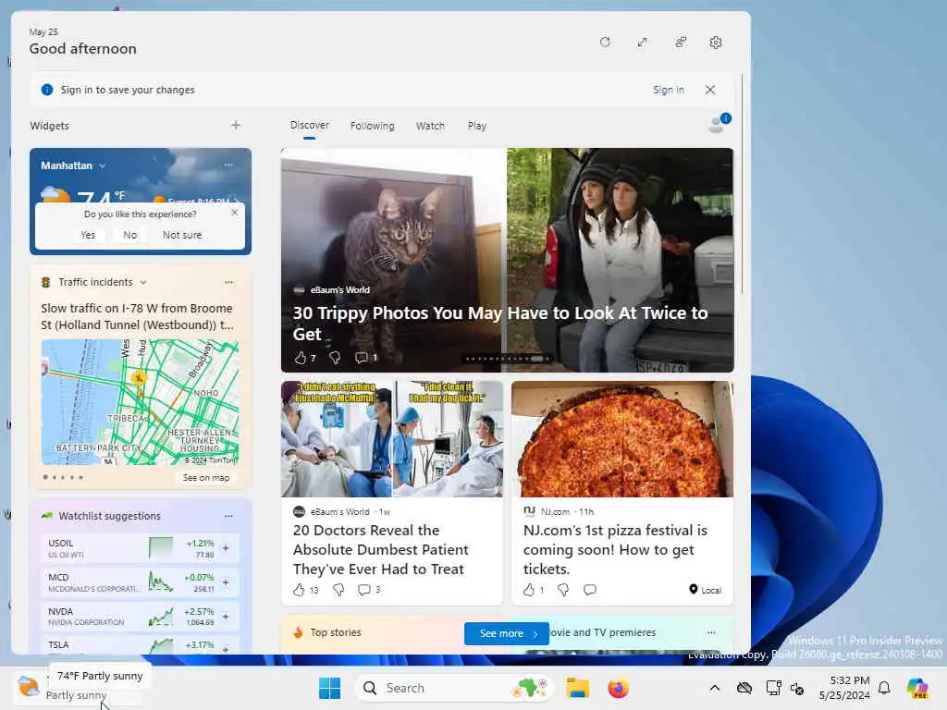Open the pin/share icon beside the settings gear

tap(680, 43)
